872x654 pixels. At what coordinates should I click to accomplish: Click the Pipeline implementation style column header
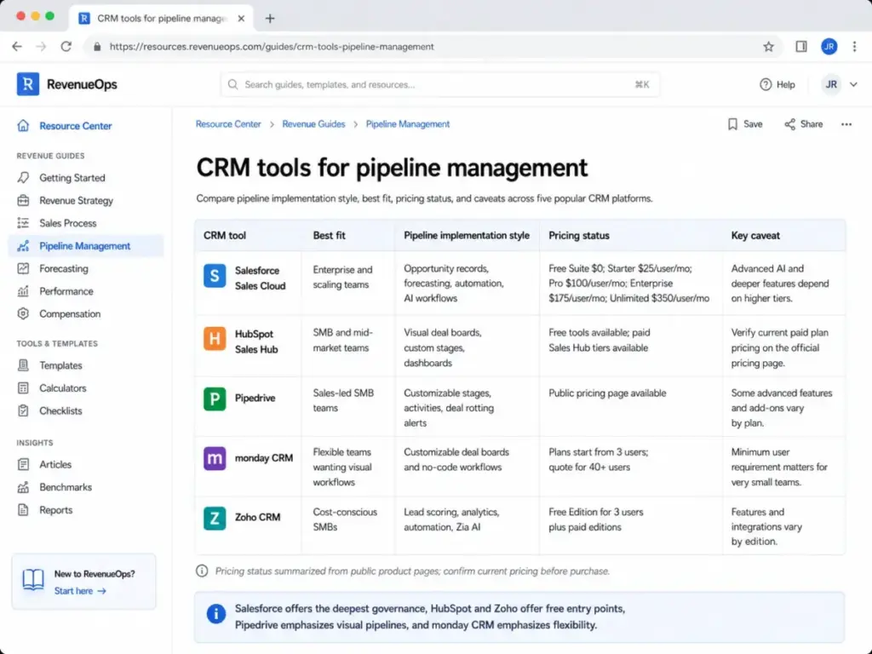click(x=467, y=235)
